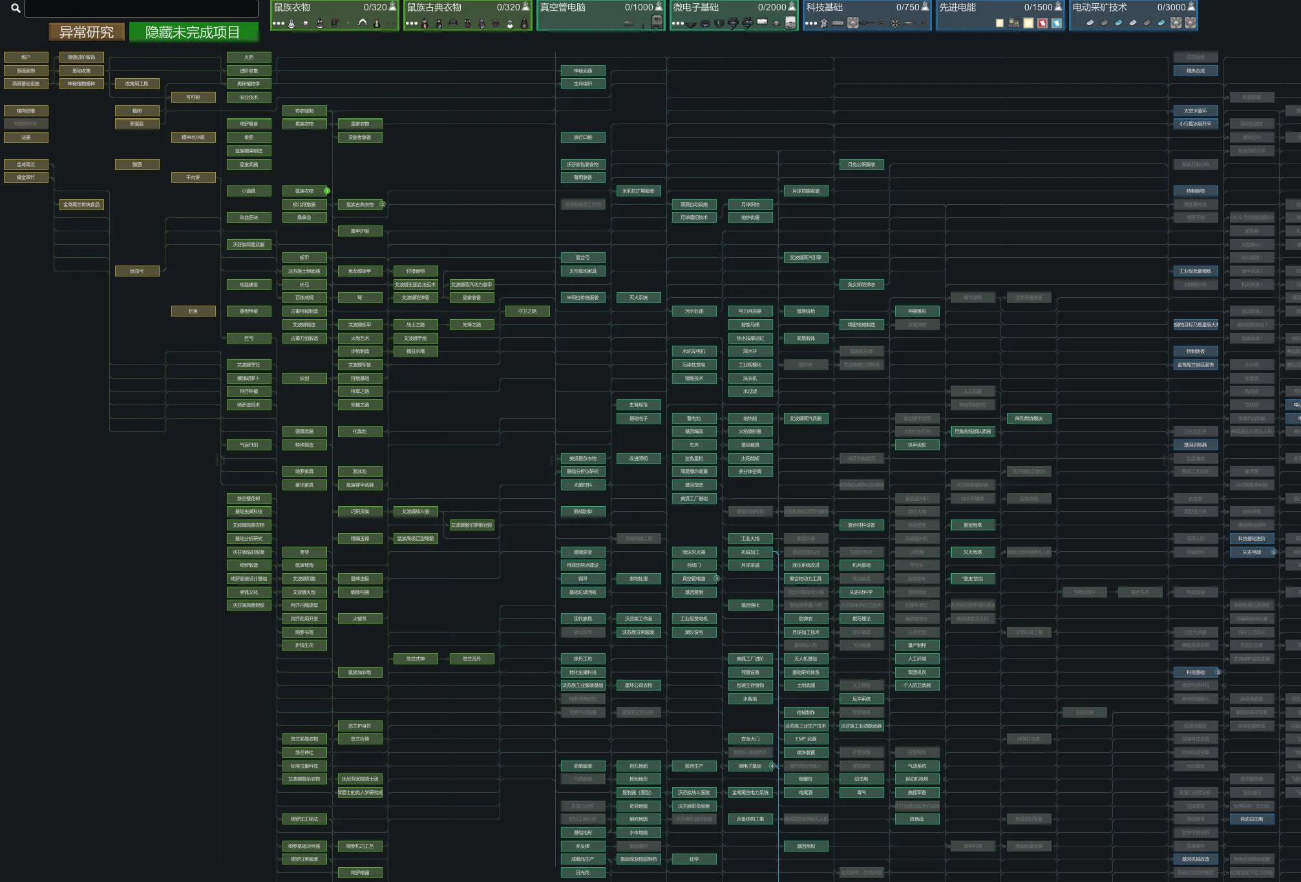Click the white arc icon in 鼠族衣物 card
The width and height of the screenshot is (1301, 882).
point(363,23)
